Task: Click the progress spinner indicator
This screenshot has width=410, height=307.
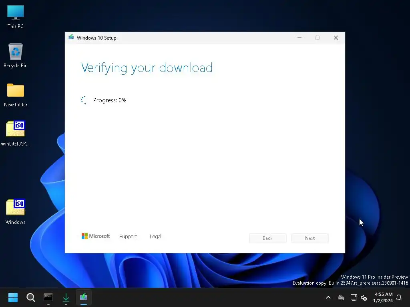Action: [84, 100]
